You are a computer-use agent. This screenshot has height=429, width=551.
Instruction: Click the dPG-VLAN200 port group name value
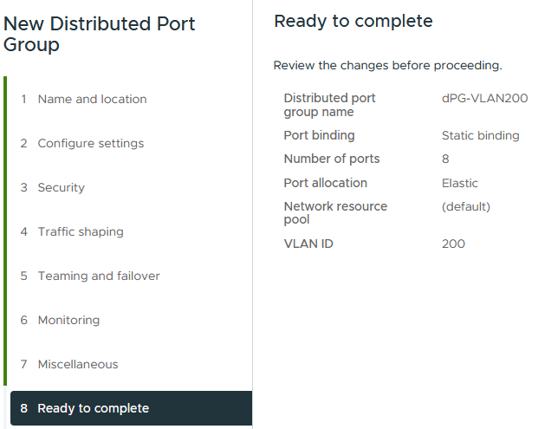tap(484, 99)
